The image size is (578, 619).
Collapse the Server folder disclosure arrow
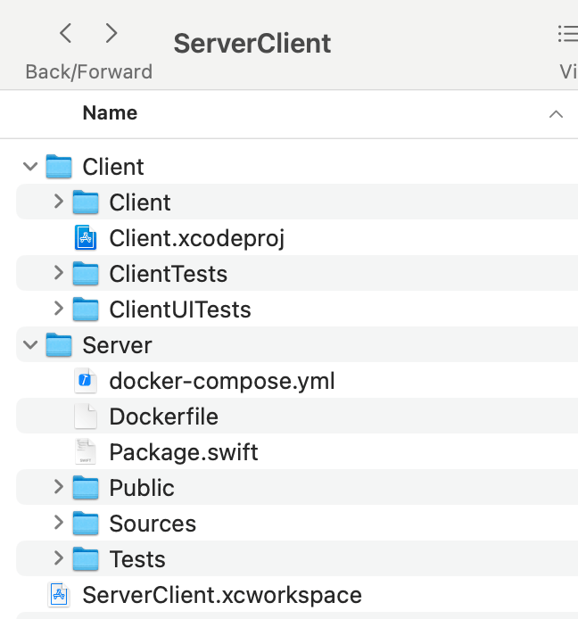point(31,345)
